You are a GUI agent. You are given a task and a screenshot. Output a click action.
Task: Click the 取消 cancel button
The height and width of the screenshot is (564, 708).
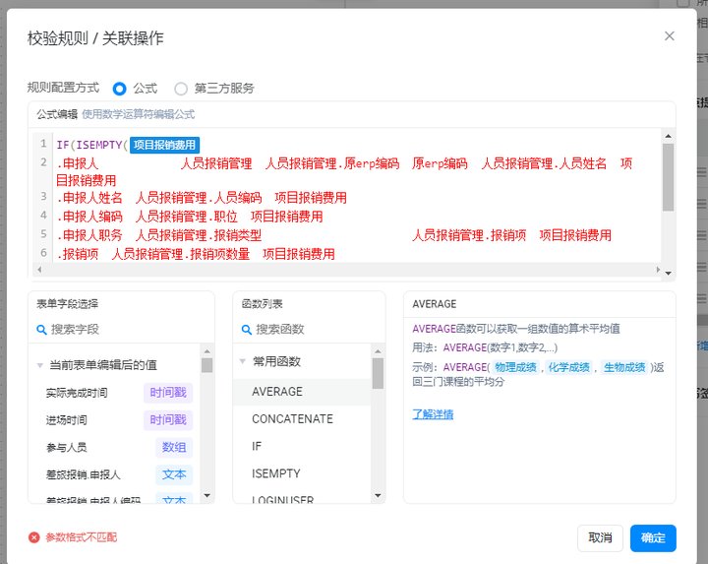click(600, 537)
